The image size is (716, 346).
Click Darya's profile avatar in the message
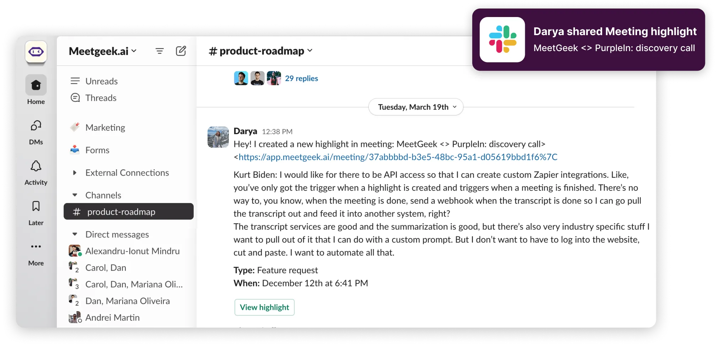[218, 137]
